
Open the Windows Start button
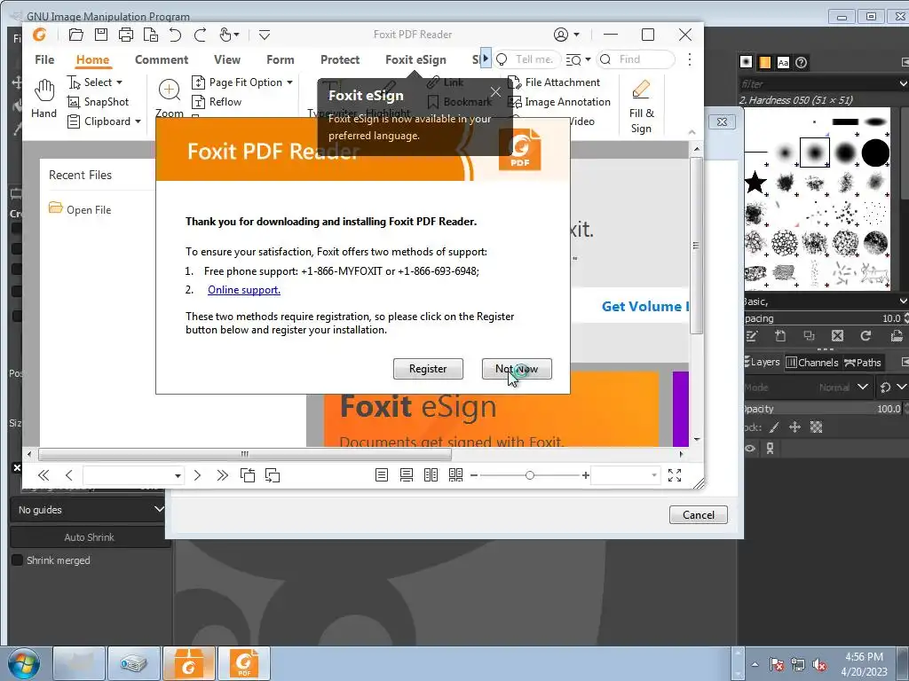pyautogui.click(x=23, y=663)
